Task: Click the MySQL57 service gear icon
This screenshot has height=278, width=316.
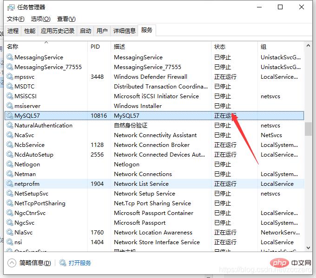Action: 9,116
